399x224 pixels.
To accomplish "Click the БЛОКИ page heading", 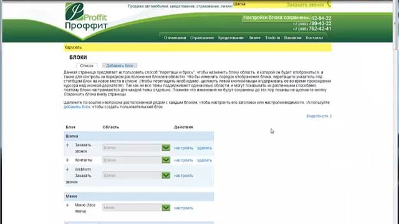I will coord(78,57).
